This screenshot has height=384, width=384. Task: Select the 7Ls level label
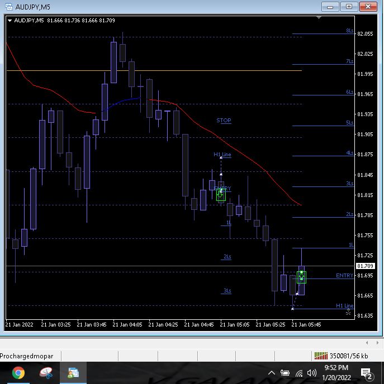pos(350,61)
